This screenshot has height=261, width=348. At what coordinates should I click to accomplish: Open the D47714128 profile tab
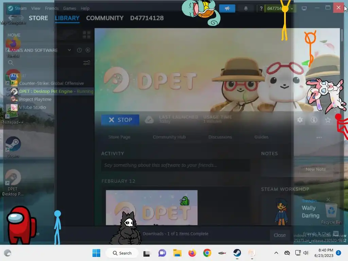[147, 18]
